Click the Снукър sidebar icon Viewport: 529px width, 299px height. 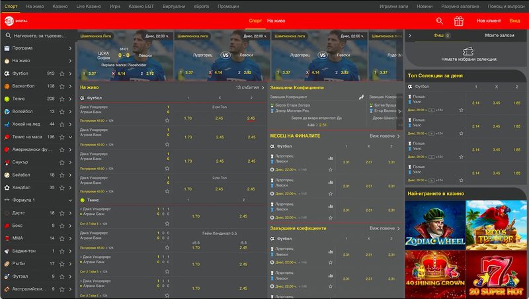(7, 162)
